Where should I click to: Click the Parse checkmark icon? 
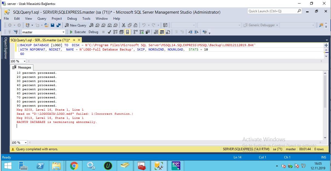(109, 32)
